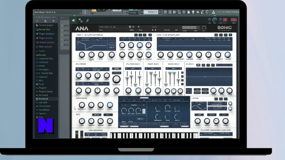Open the Filter 1 Type selector

tap(98, 69)
